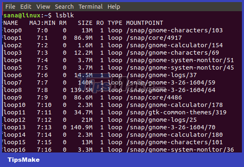Click the /snap/core/4486 mountpoint

(154, 98)
